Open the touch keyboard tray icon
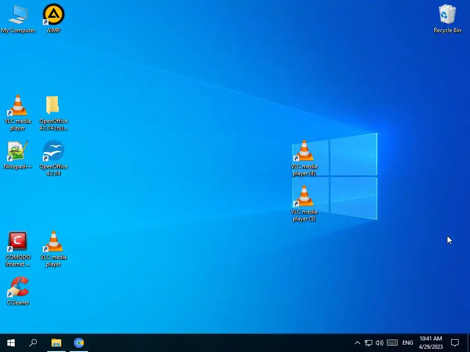The height and width of the screenshot is (352, 470). point(392,343)
